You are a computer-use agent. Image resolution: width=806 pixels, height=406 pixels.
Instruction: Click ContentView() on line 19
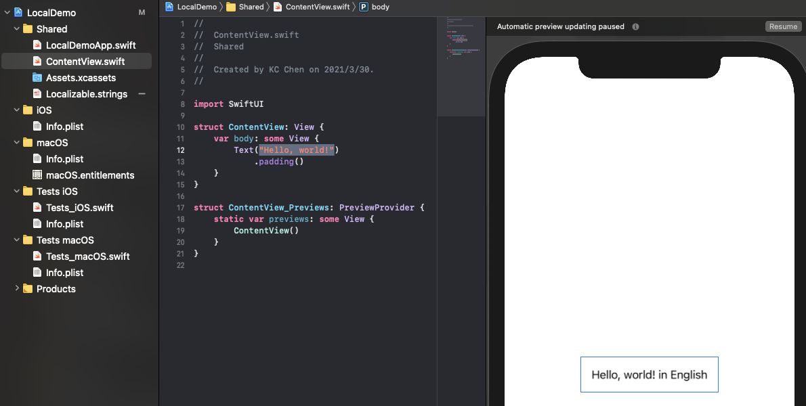point(266,231)
